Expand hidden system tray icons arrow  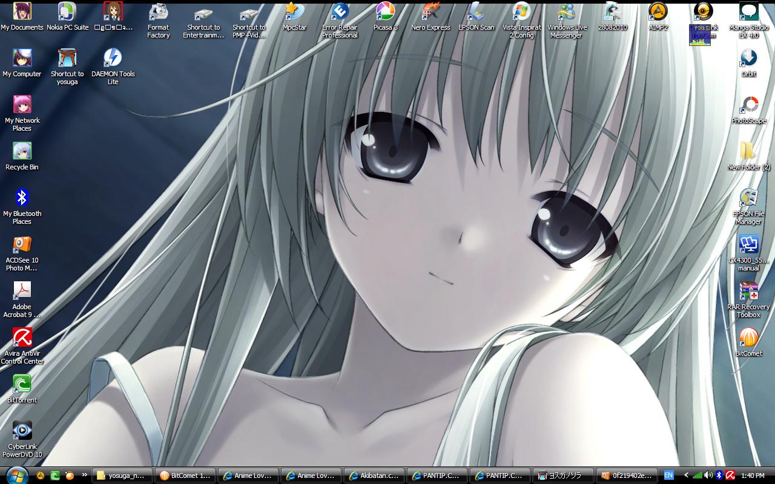point(686,476)
